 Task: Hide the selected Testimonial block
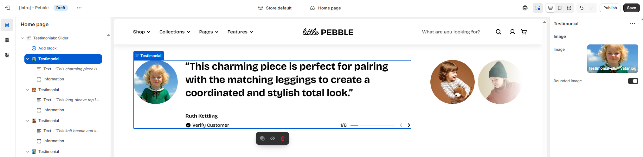click(x=273, y=138)
